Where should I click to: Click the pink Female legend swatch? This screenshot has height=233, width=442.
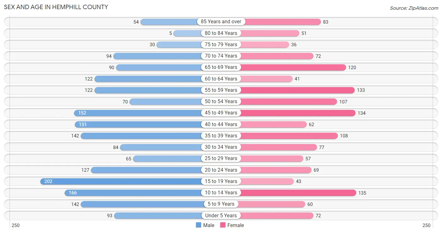[x=223, y=225]
